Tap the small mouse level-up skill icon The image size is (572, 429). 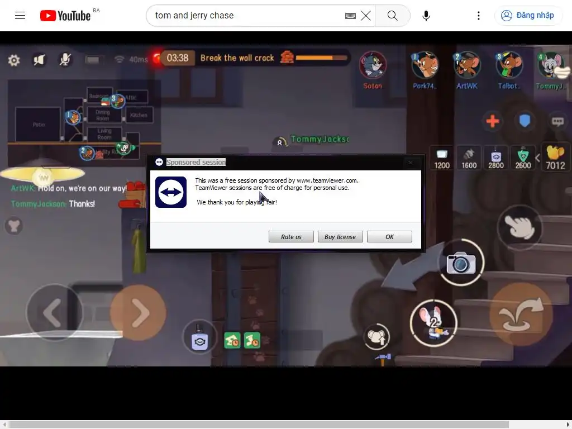point(376,337)
